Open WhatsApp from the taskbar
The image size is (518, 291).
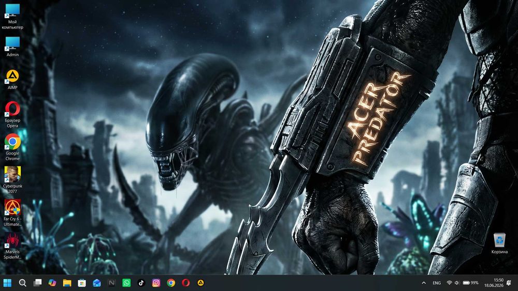pyautogui.click(x=126, y=283)
